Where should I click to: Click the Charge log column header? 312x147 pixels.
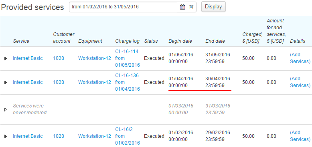click(x=128, y=41)
